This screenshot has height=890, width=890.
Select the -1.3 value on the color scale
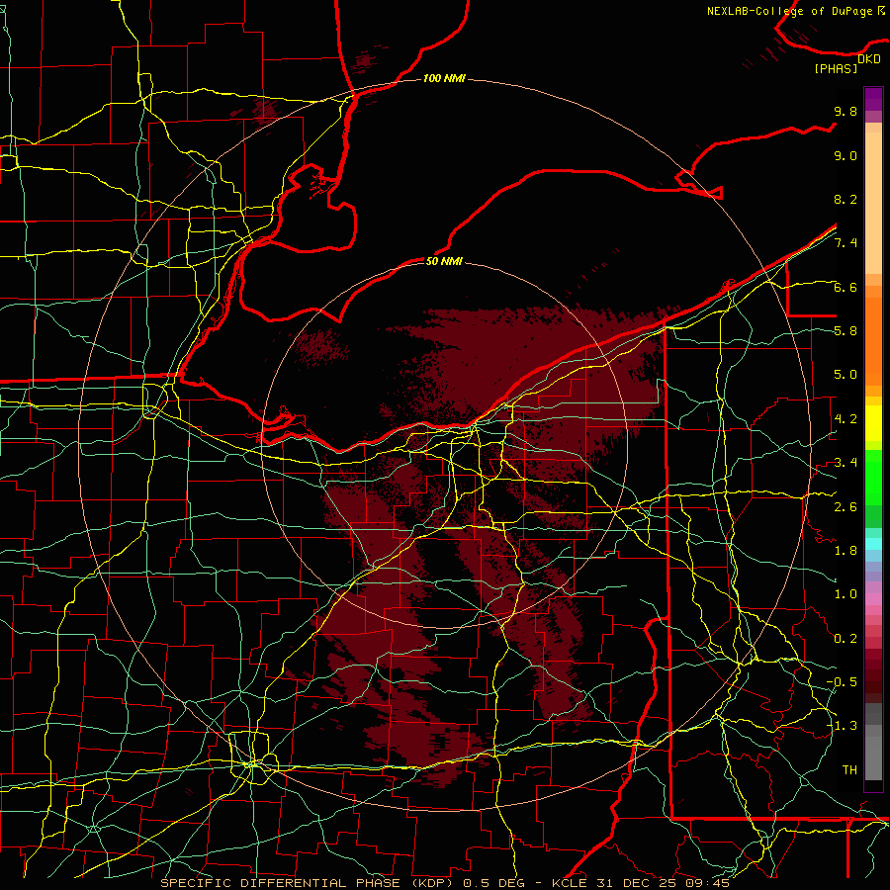[x=842, y=726]
